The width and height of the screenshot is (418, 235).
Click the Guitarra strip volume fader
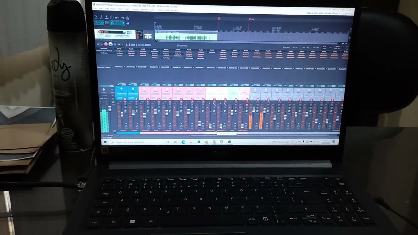click(x=122, y=114)
